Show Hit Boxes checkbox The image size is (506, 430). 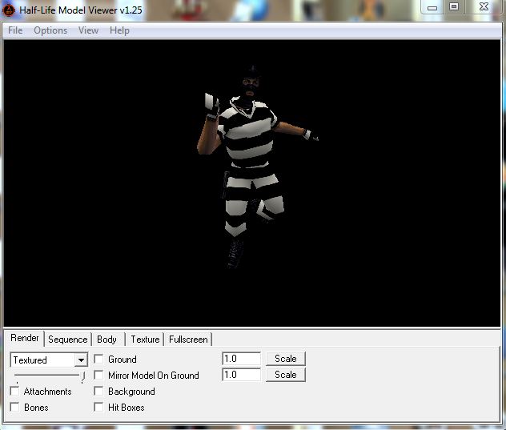click(x=99, y=408)
